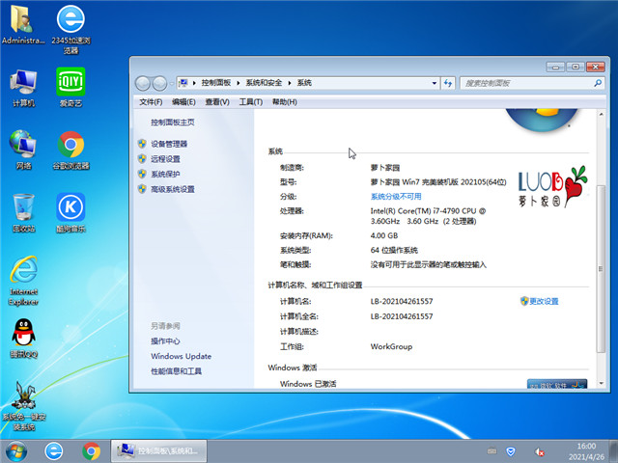
Task: Click the 系统和安全 breadcrumb segment
Action: [264, 83]
